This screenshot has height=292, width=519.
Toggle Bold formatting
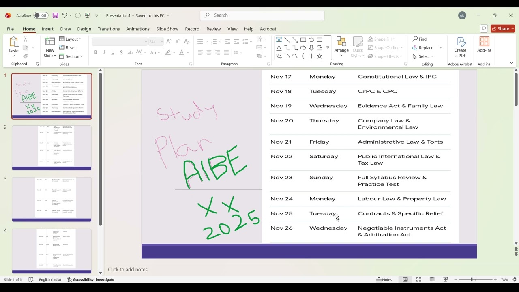click(96, 52)
